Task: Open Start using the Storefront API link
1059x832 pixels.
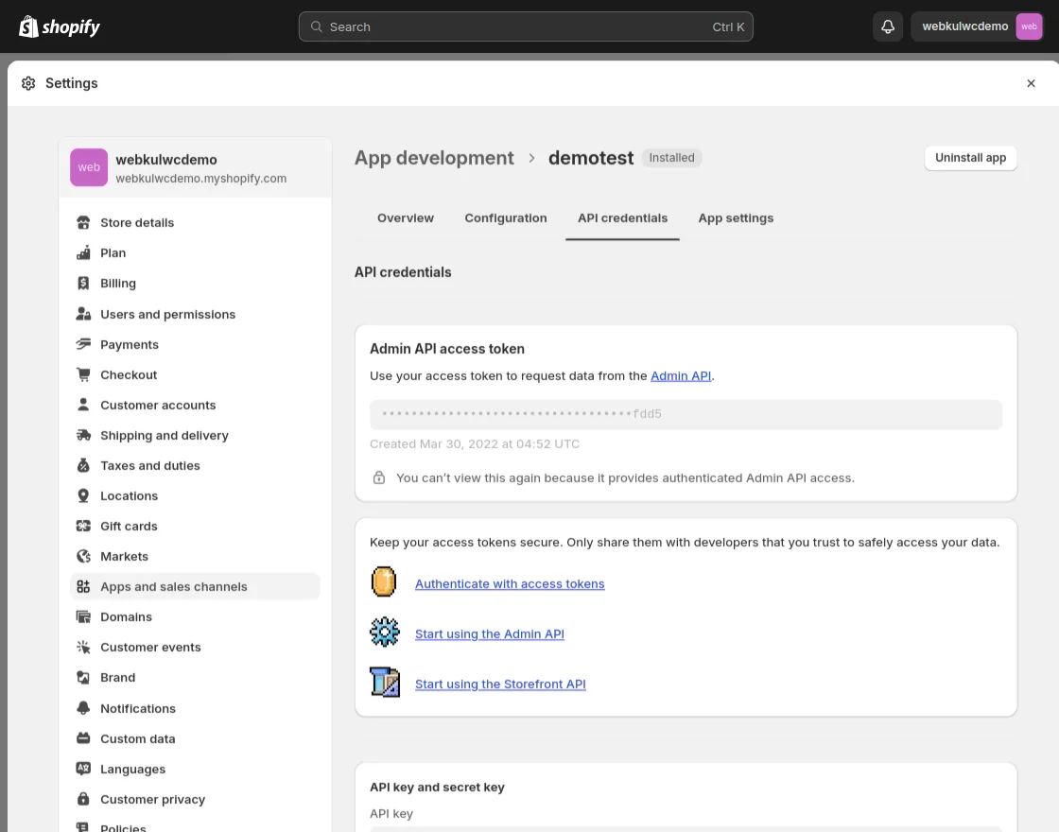Action: coord(500,685)
